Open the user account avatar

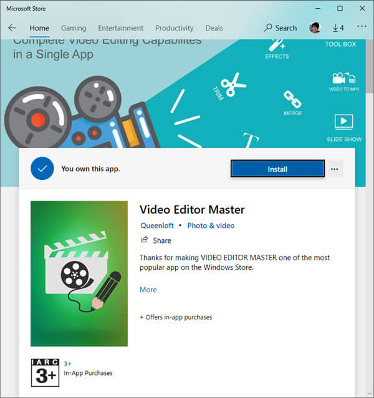[315, 27]
